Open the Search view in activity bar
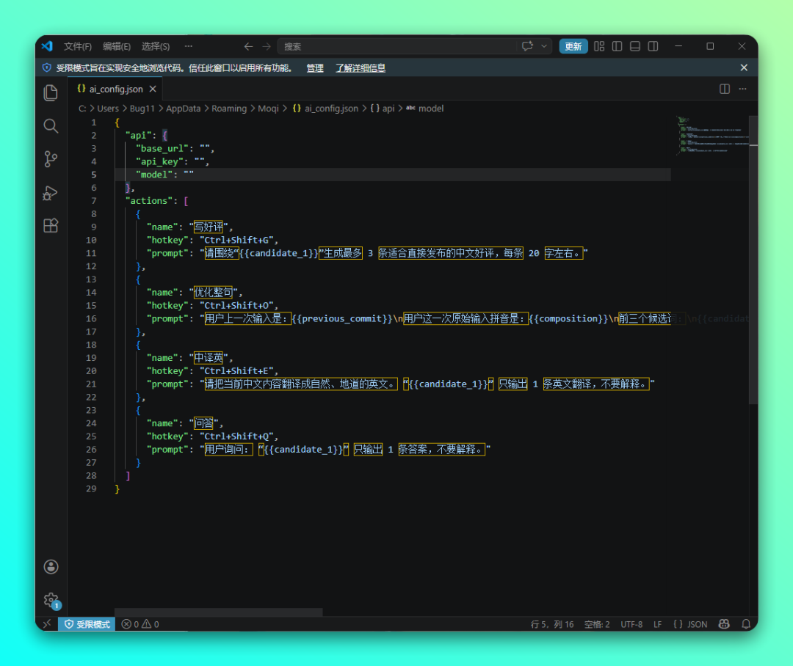The width and height of the screenshot is (793, 666). [51, 126]
